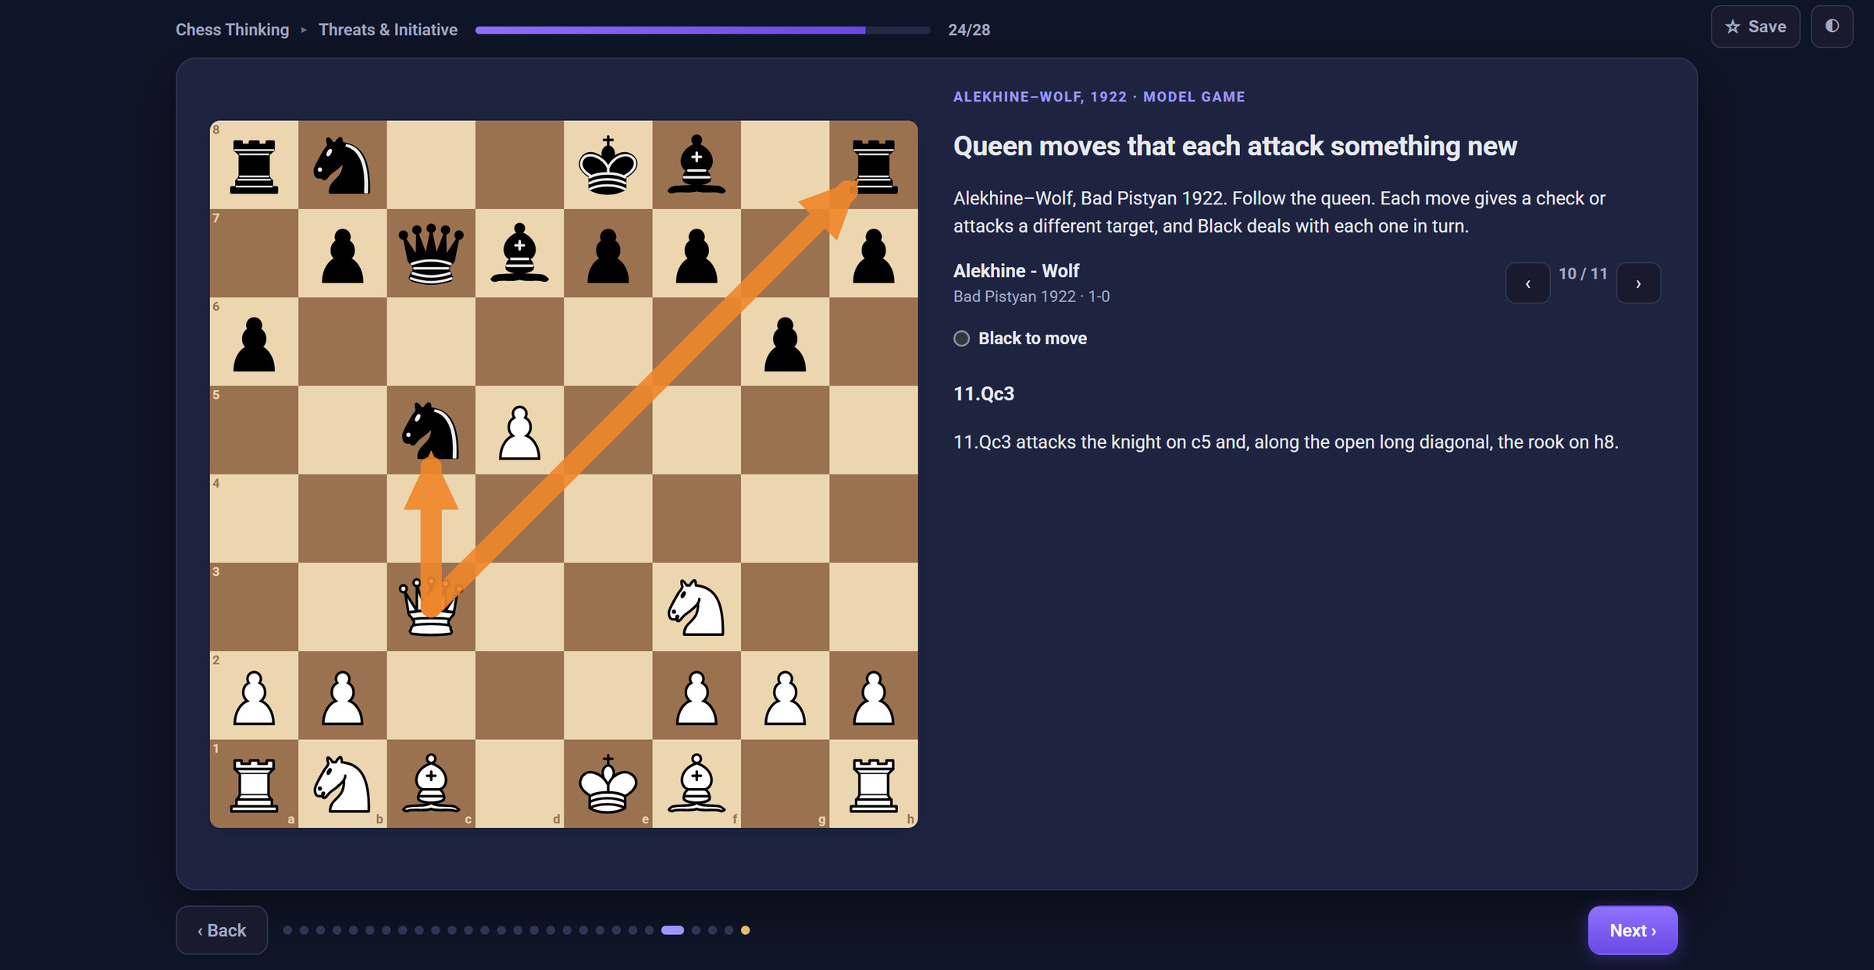Open Threats & Initiative breadcrumb
This screenshot has height=970, width=1874.
coord(388,30)
